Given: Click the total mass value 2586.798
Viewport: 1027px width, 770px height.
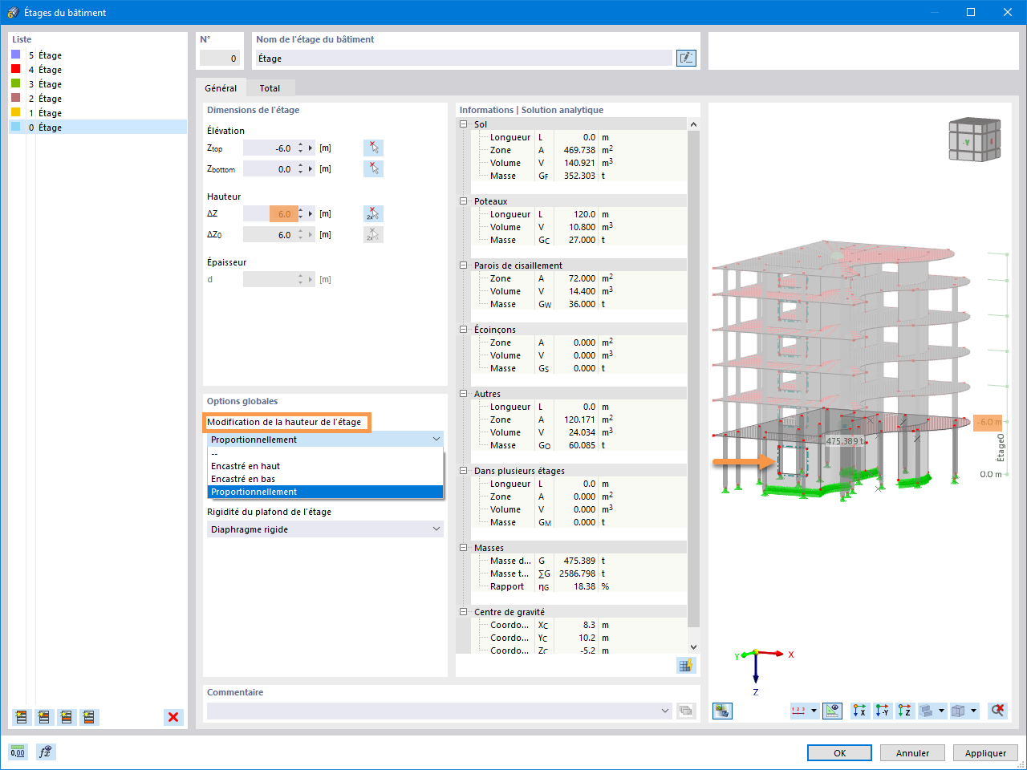Looking at the screenshot, I should click(577, 573).
